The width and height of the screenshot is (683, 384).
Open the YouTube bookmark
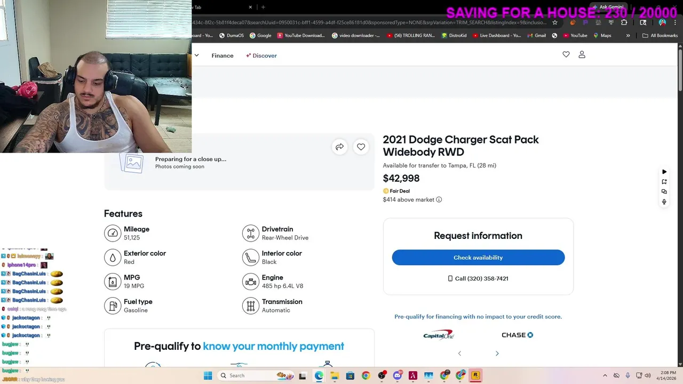(575, 36)
